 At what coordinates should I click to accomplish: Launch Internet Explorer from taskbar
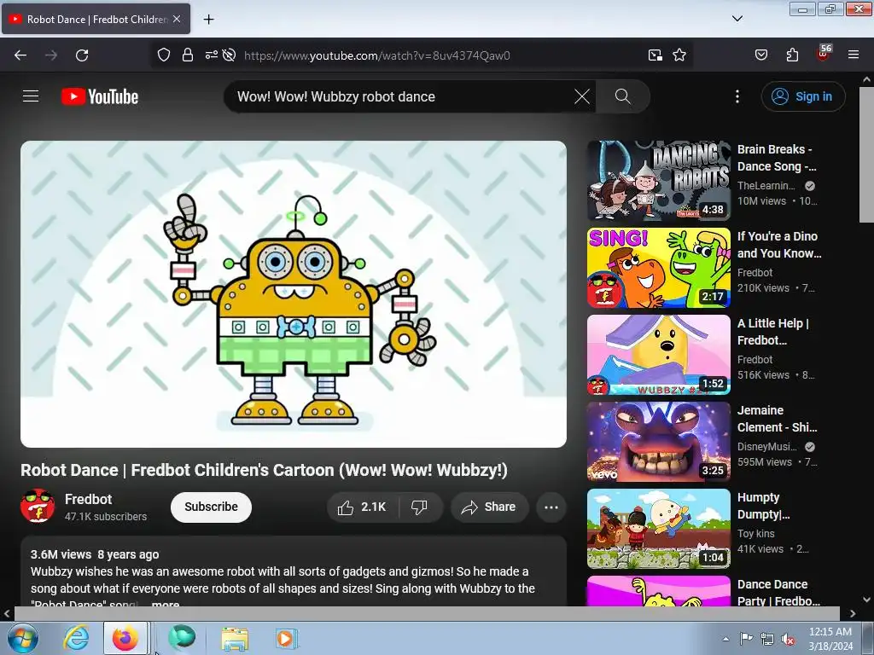tap(76, 638)
